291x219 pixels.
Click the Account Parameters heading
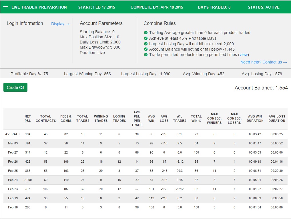click(101, 23)
